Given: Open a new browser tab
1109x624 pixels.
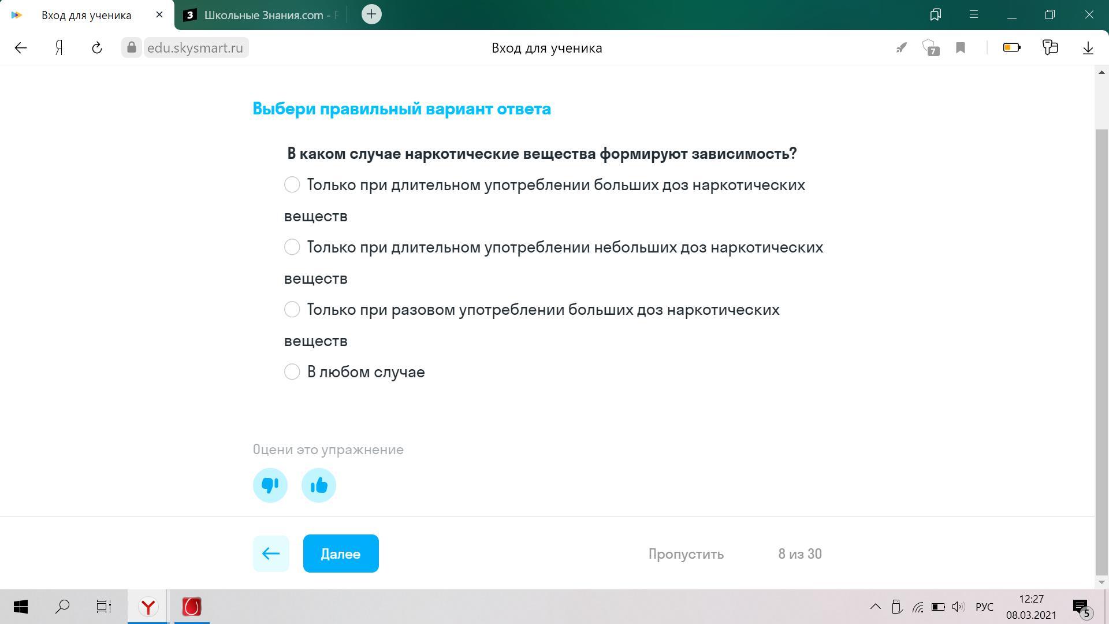Looking at the screenshot, I should tap(371, 14).
